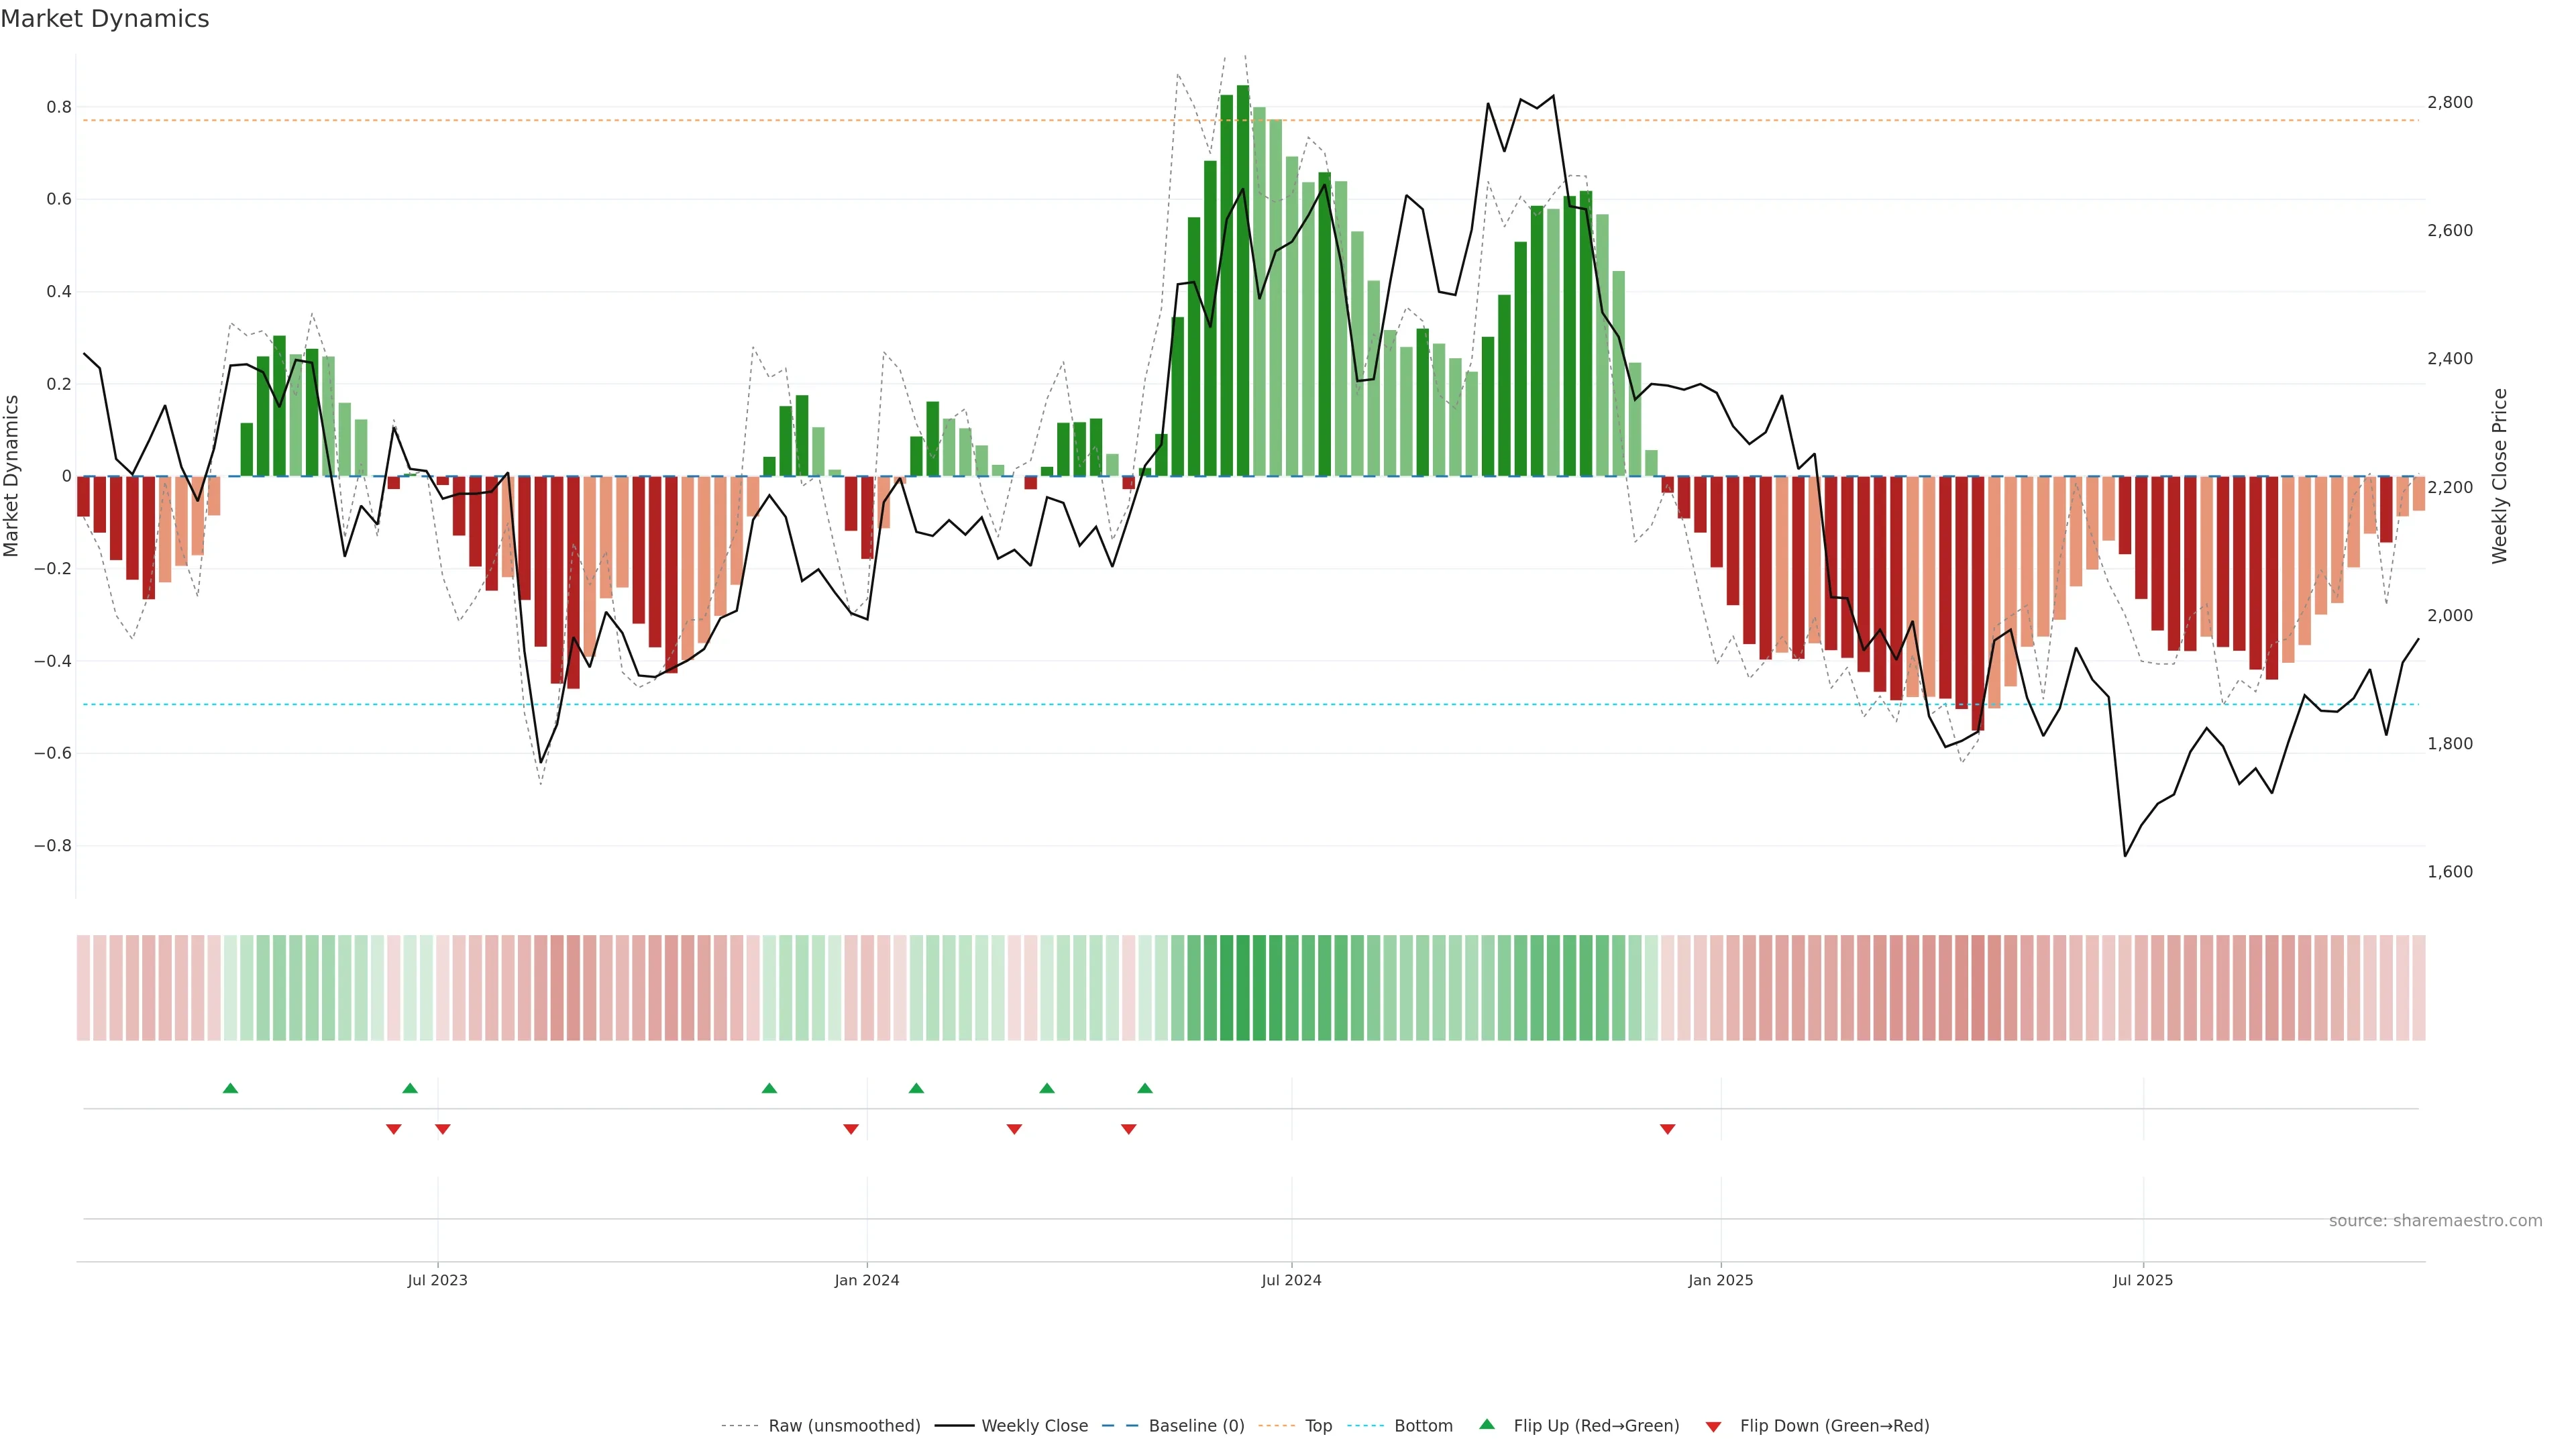
Task: Click the first red flip-down triangle marker
Action: [393, 1129]
